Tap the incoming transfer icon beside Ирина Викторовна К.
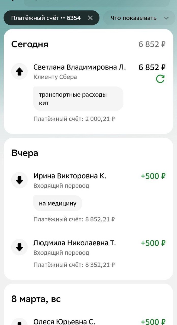 (x=19, y=180)
